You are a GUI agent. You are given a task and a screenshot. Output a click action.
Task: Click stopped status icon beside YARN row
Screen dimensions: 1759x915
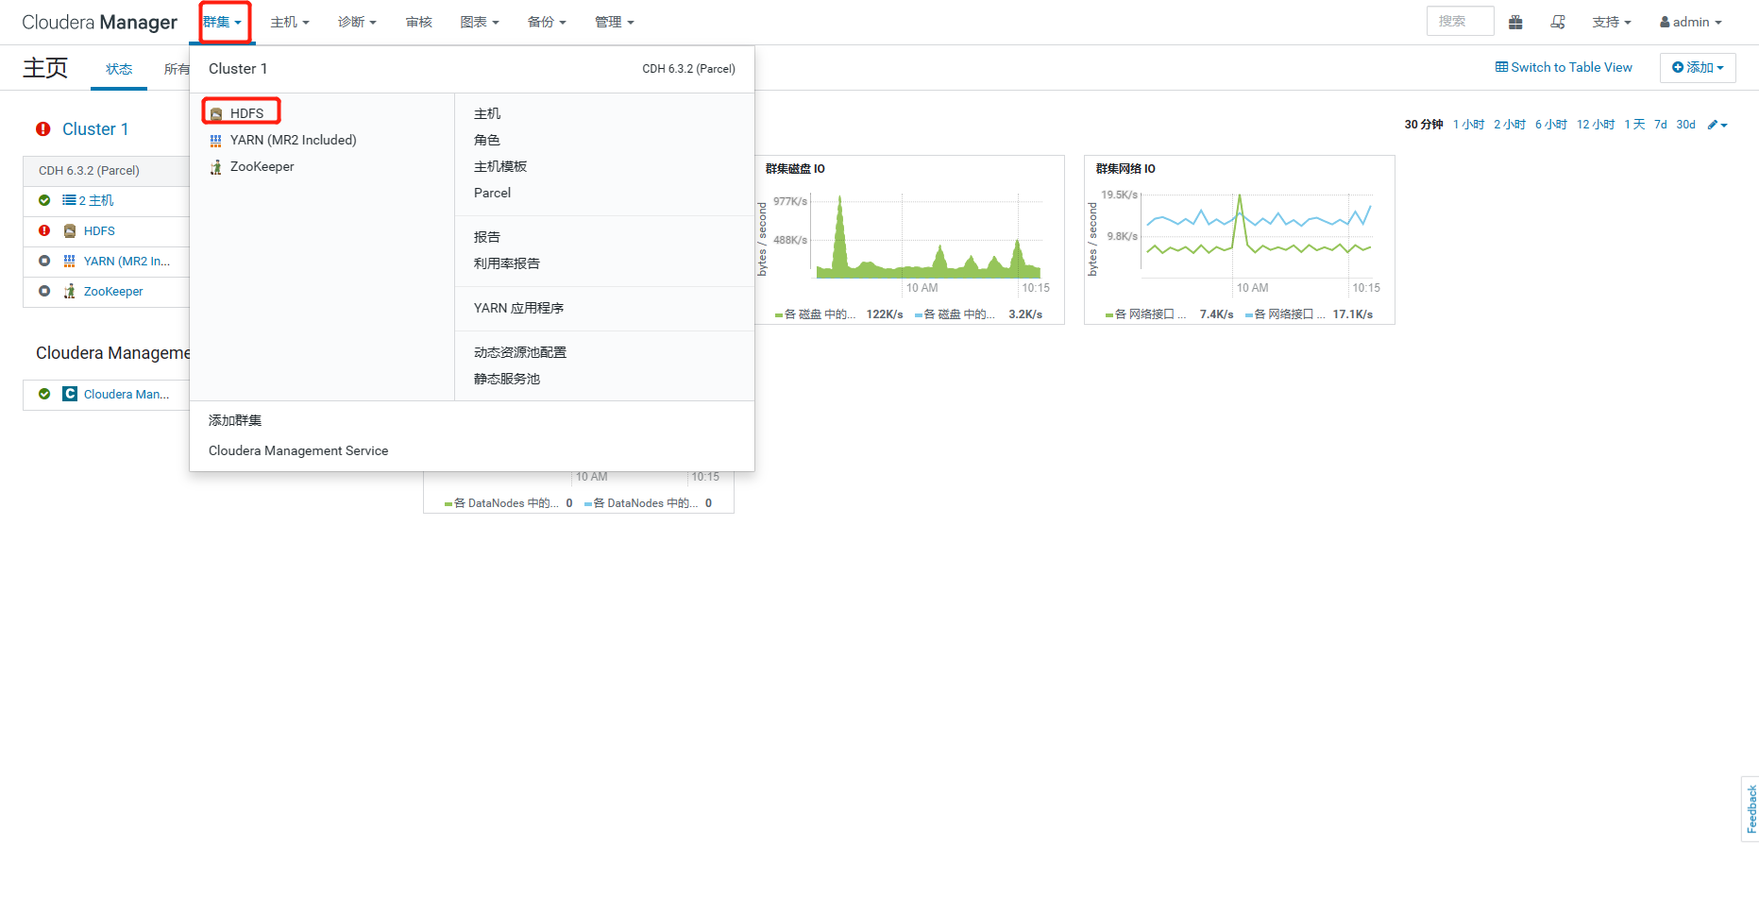pos(44,261)
